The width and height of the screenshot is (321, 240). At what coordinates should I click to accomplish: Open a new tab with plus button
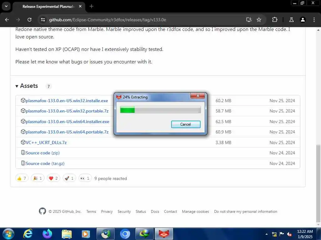(x=92, y=6)
